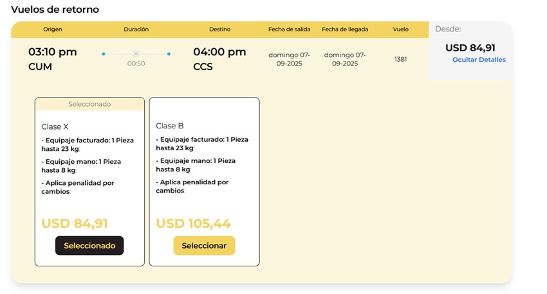Image resolution: width=547 pixels, height=294 pixels.
Task: Click the Ocultar Detalles link
Action: [479, 60]
